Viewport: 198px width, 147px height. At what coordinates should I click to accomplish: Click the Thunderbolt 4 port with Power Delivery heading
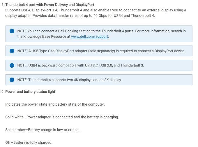49,5
